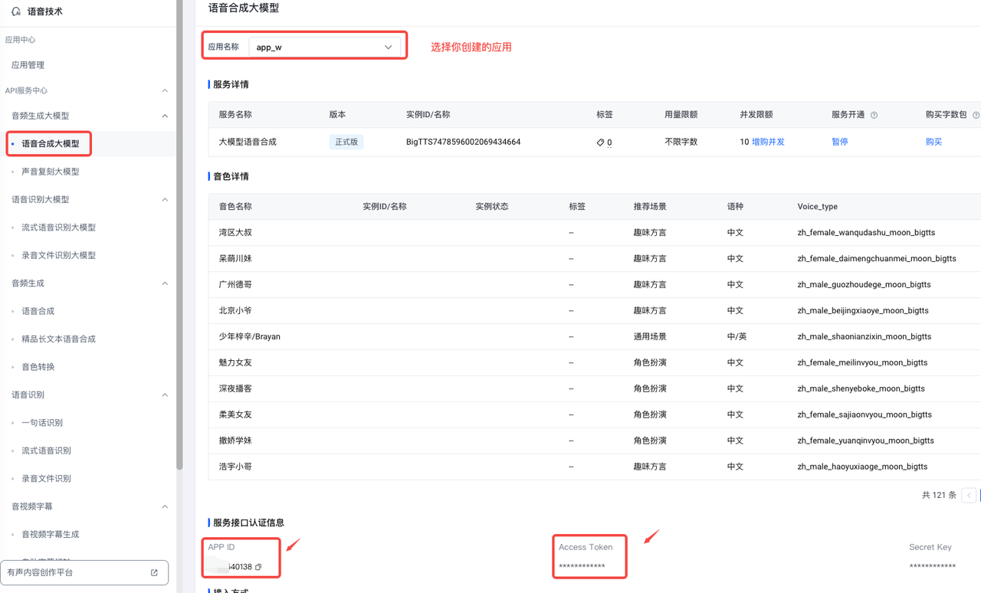Click the 浩宇小哥 voice name
Image resolution: width=981 pixels, height=593 pixels.
pos(235,467)
